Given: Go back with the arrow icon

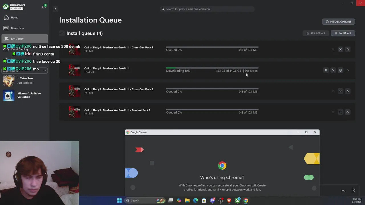Looking at the screenshot, I should (x=55, y=9).
